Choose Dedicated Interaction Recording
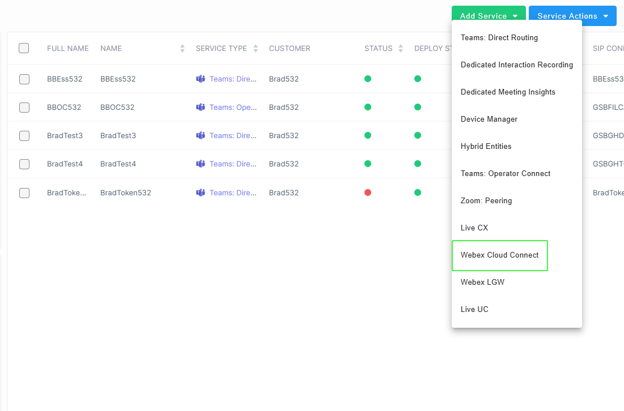Image resolution: width=624 pixels, height=411 pixels. [516, 65]
